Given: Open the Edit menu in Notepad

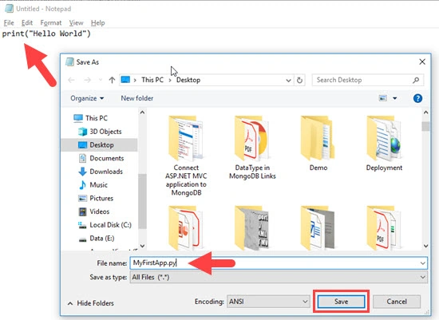Looking at the screenshot, I should [27, 22].
